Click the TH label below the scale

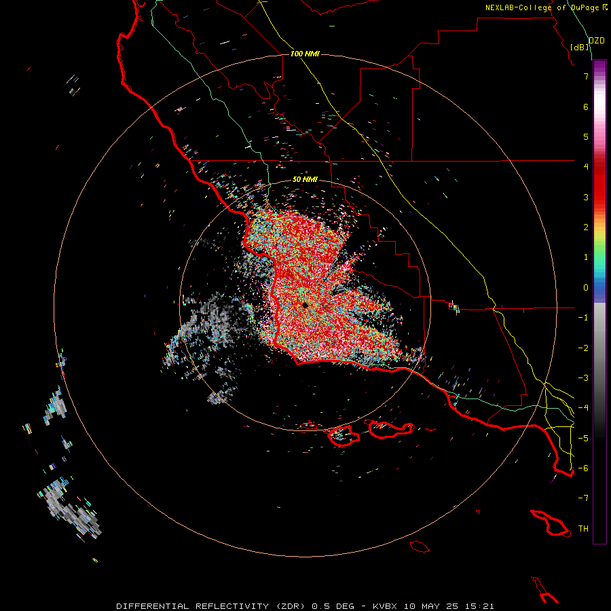click(x=583, y=528)
